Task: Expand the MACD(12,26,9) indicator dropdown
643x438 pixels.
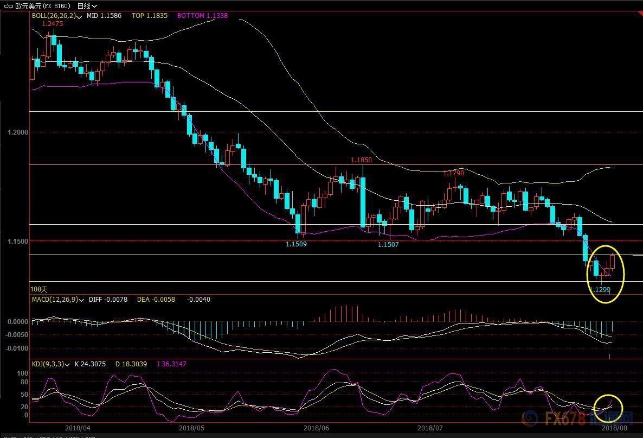Action: pos(81,300)
